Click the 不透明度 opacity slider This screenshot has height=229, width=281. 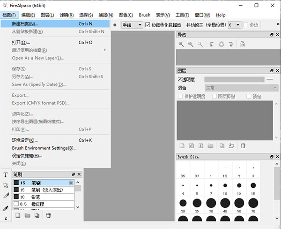234,80
